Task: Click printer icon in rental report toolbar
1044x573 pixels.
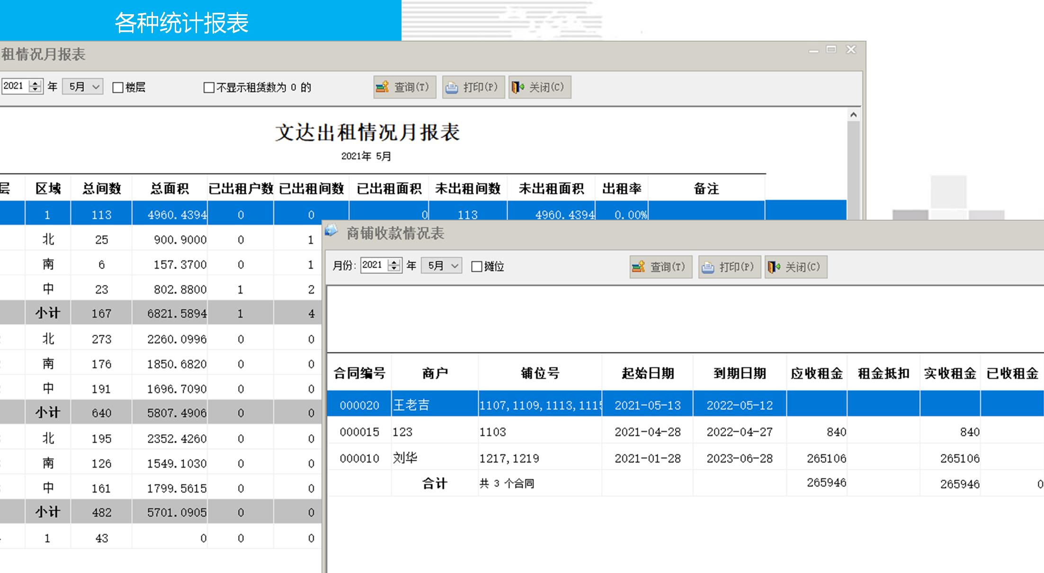Action: tap(452, 88)
